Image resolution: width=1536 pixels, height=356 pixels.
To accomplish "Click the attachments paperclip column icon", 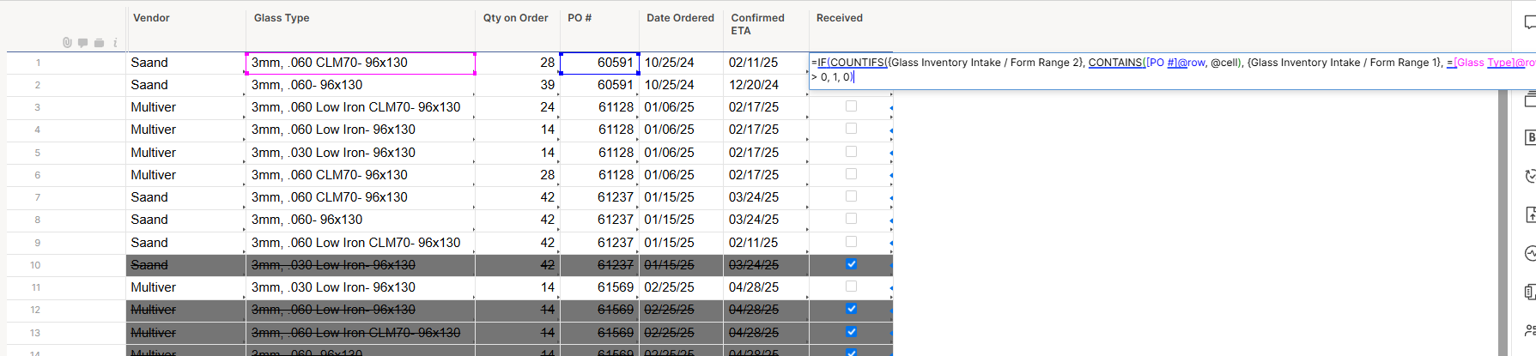I will (x=67, y=43).
